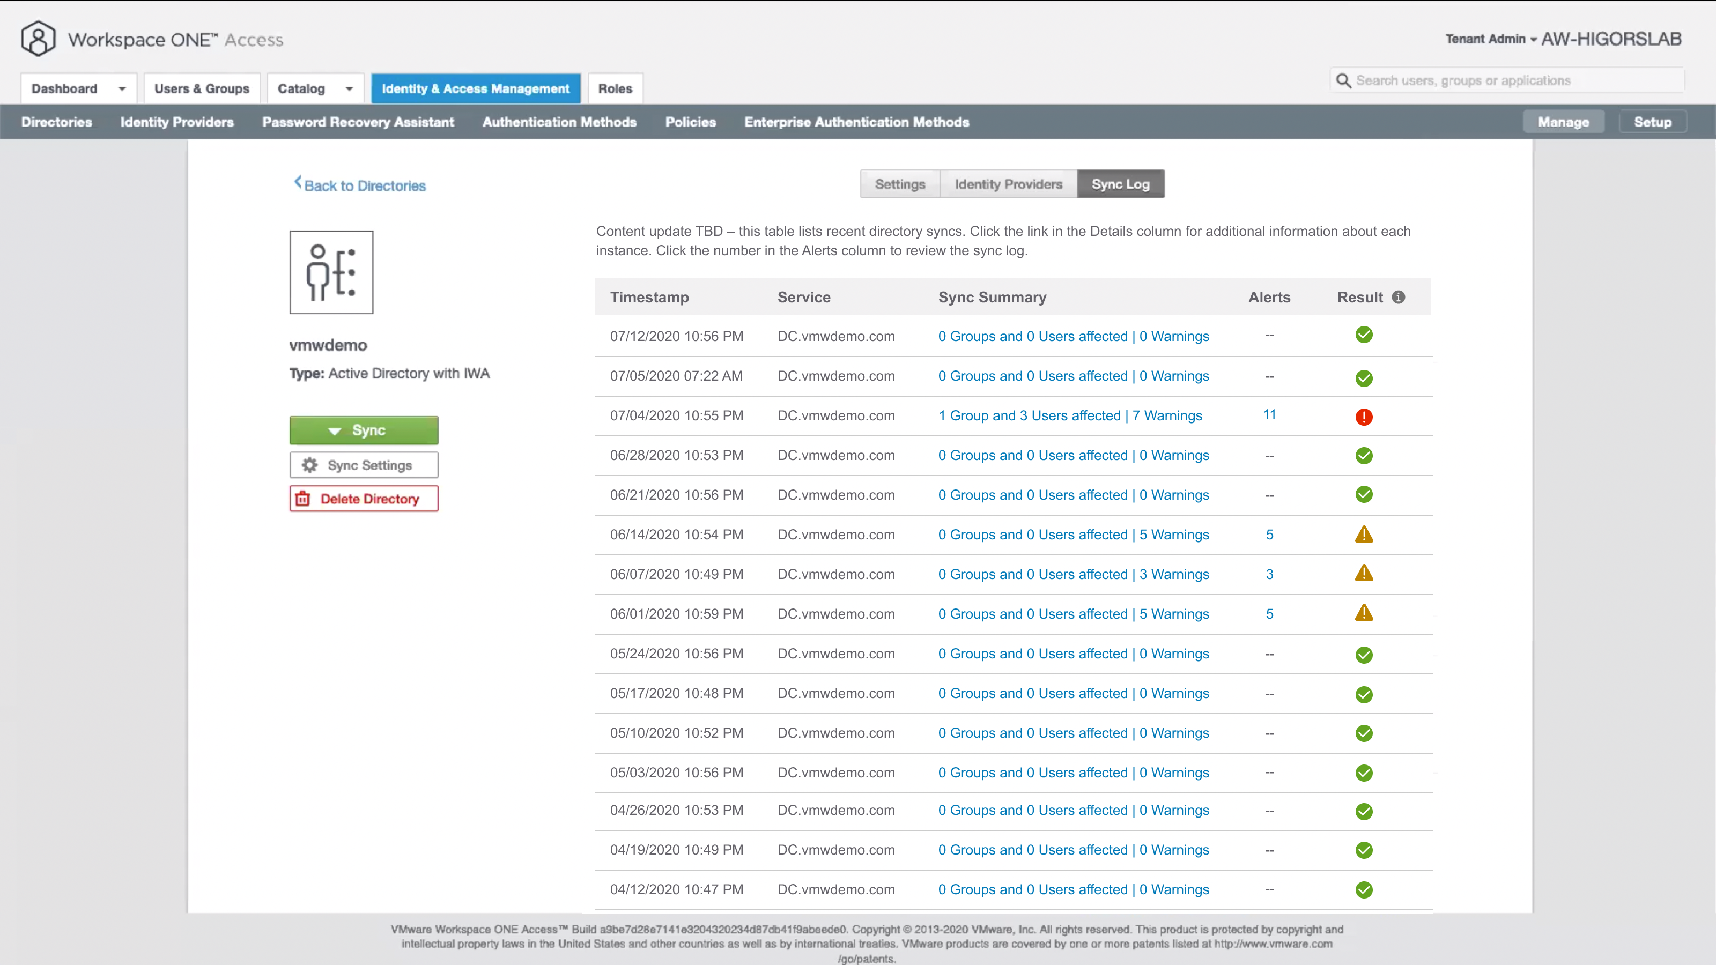Click the warning triangle for 06/01/2020 sync
Viewport: 1716px width, 965px height.
pos(1364,613)
